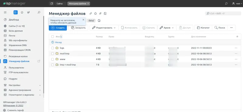Click the www folder icon
The width and height of the screenshot is (243, 112).
(57, 59)
